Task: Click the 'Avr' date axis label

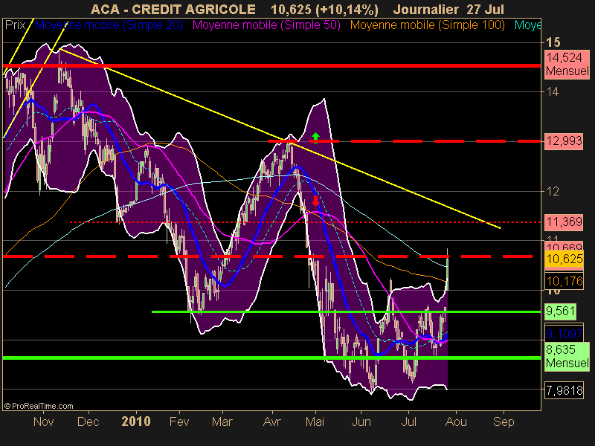Action: [x=272, y=421]
